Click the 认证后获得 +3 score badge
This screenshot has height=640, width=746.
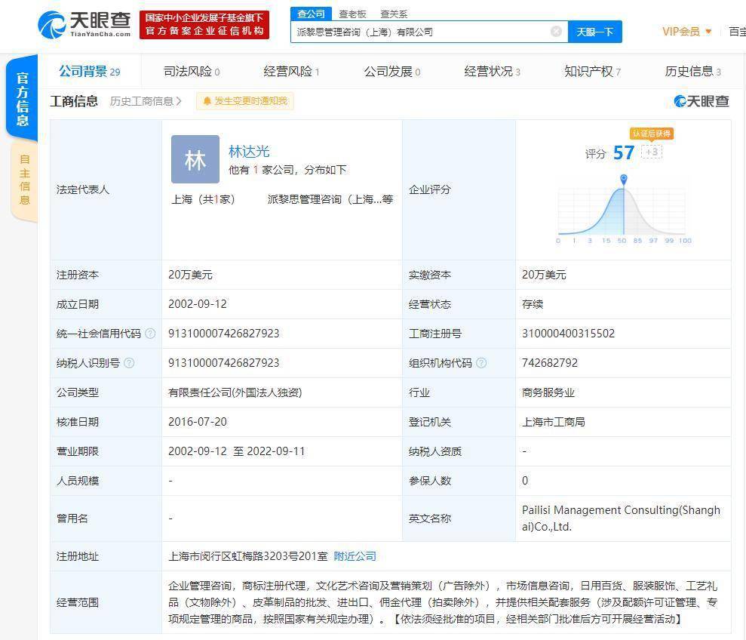click(651, 152)
